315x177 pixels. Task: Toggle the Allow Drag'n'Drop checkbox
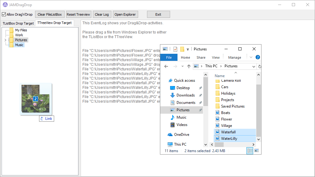pos(4,14)
